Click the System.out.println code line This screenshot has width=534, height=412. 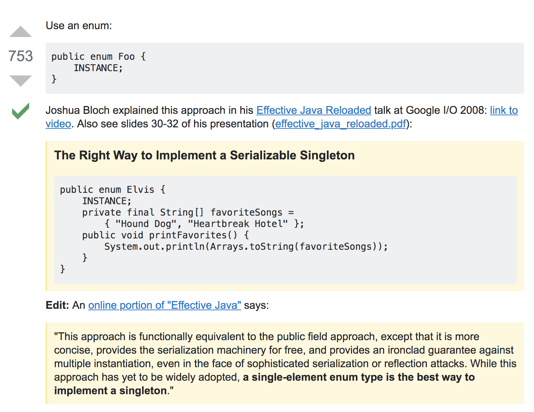(246, 247)
